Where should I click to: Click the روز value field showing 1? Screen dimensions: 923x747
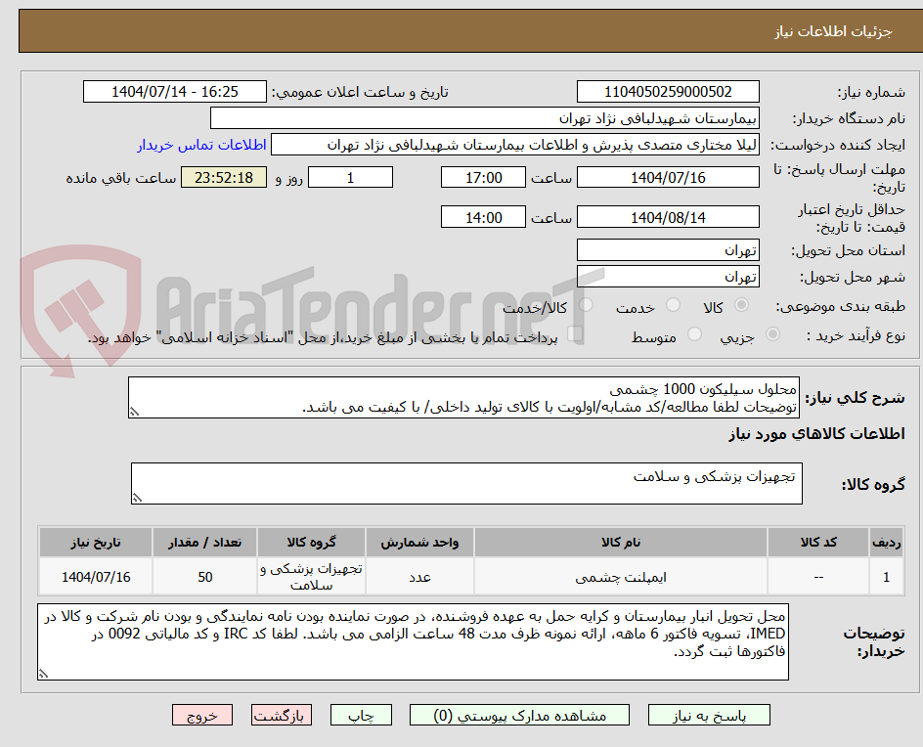coord(350,177)
